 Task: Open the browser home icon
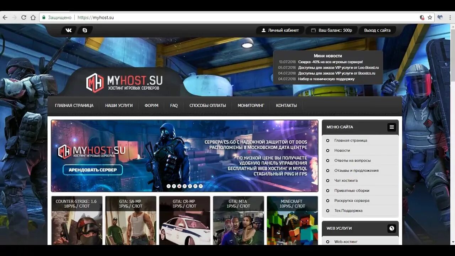pos(33,17)
